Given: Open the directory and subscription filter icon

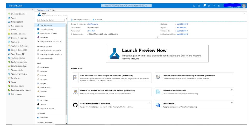Looking at the screenshot, I should click(199, 6).
